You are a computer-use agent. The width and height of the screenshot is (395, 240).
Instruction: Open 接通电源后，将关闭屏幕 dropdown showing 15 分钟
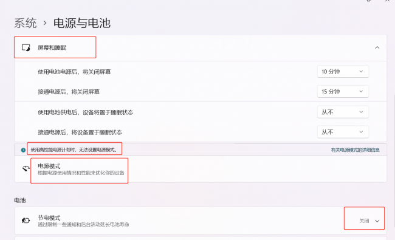tap(343, 91)
